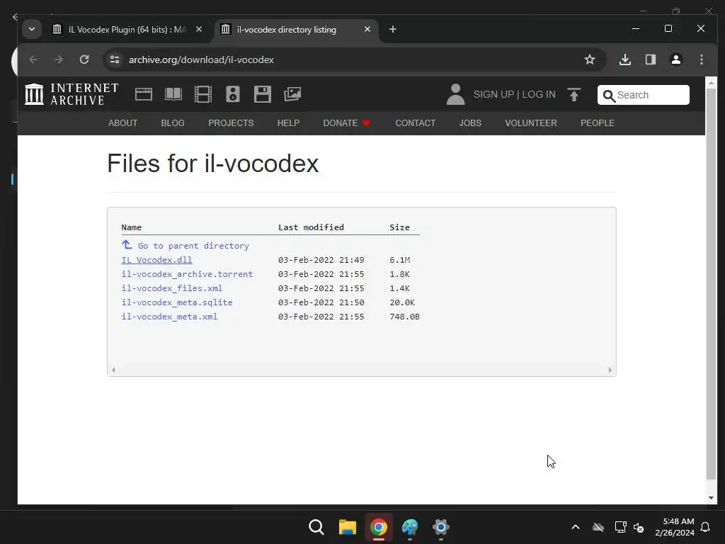The width and height of the screenshot is (725, 544).
Task: Open the Images icon in Archive header
Action: coord(292,94)
